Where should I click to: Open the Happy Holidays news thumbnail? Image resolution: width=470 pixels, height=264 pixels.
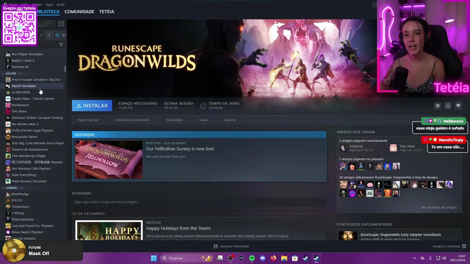click(109, 230)
